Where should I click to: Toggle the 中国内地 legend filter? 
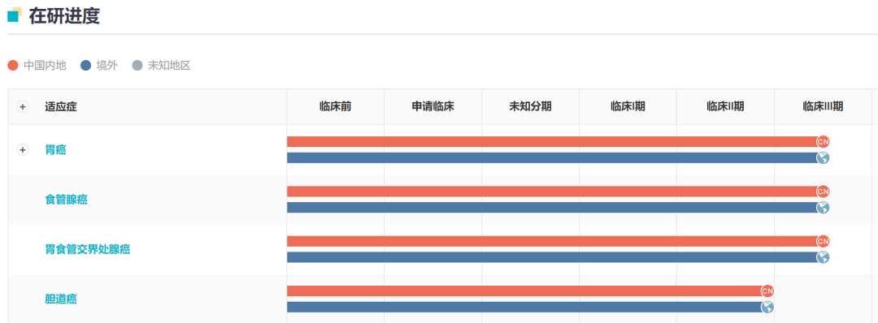coord(37,66)
